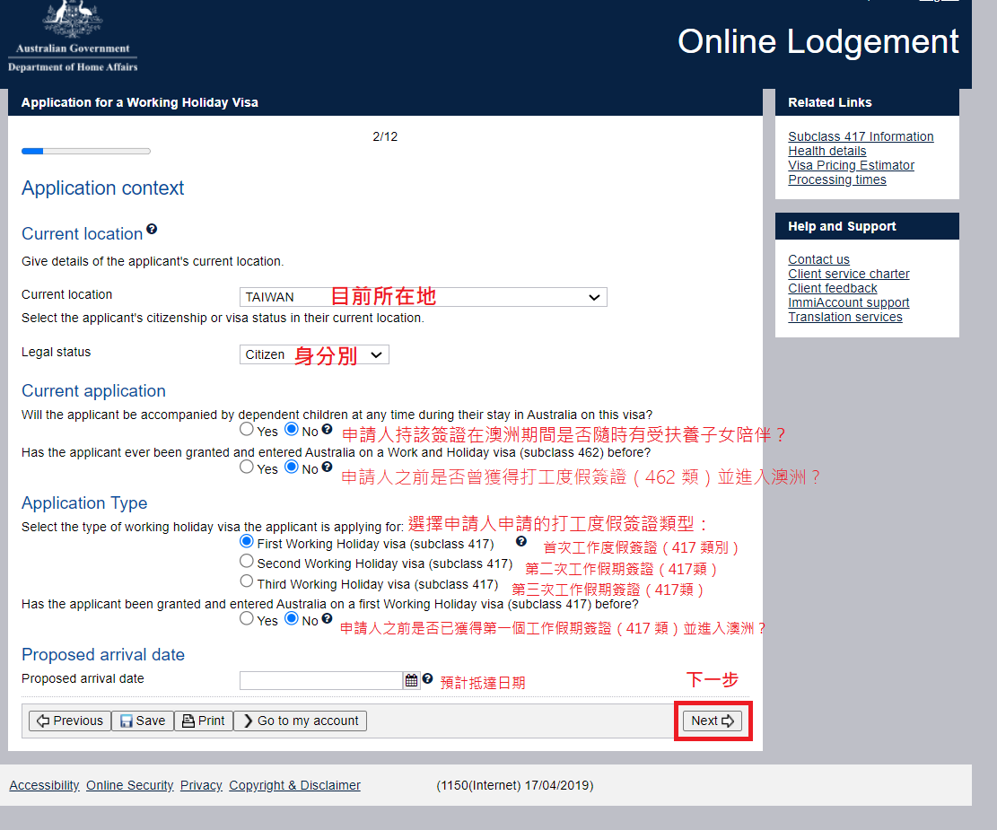Image resolution: width=997 pixels, height=830 pixels.
Task: Open the Visa Pricing Estimator link
Action: click(851, 165)
